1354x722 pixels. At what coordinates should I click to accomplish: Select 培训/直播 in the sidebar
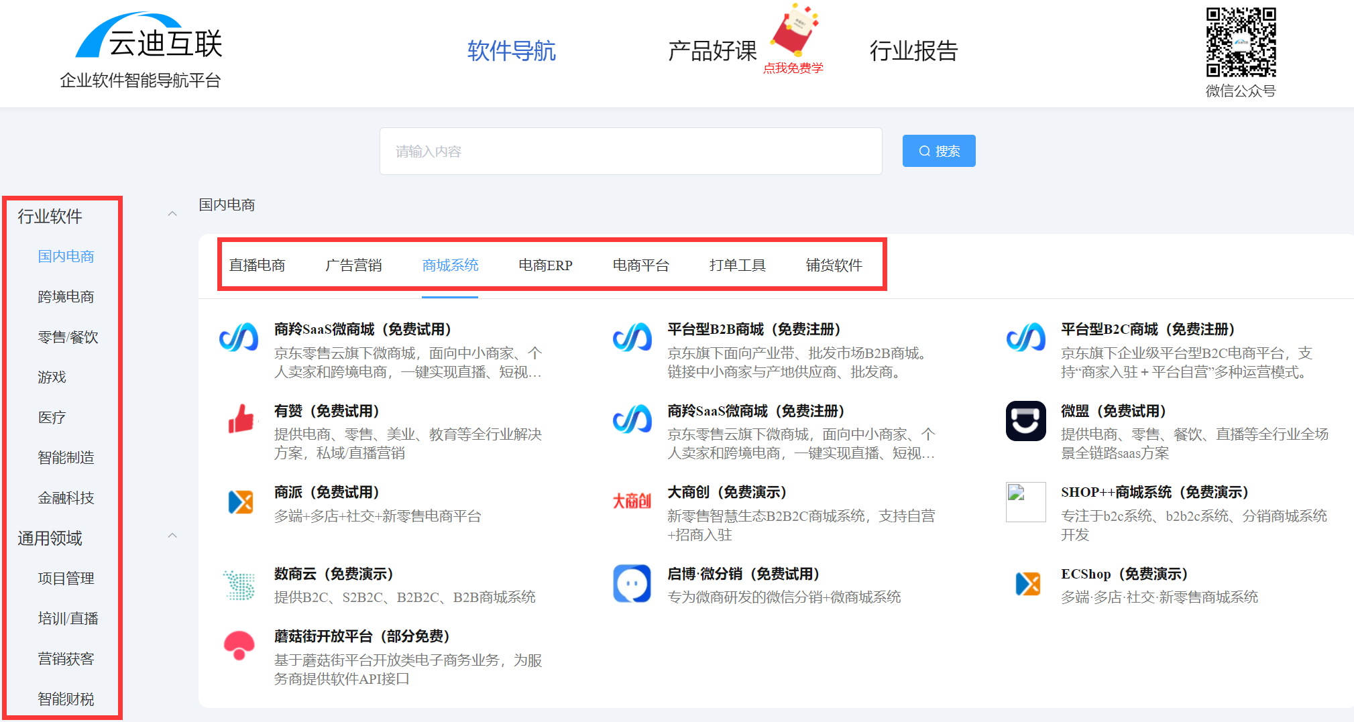(x=68, y=619)
